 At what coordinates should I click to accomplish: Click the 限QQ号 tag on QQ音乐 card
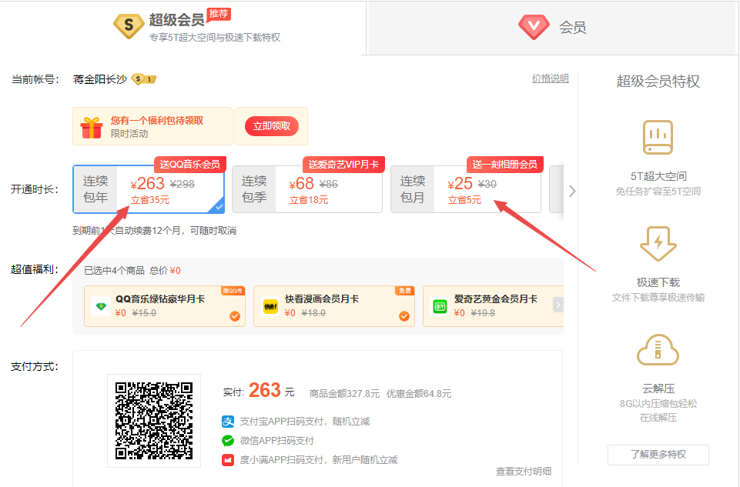coord(233,291)
